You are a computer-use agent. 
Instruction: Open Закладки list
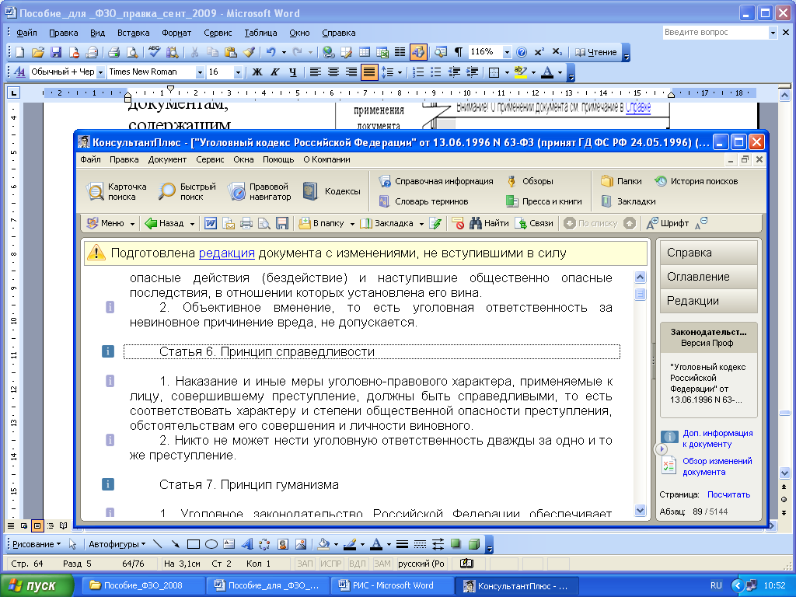(x=628, y=201)
